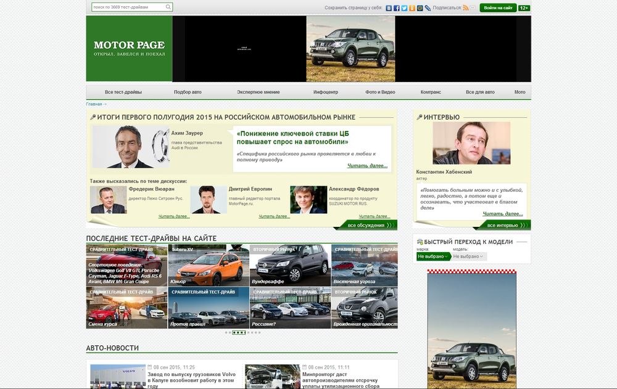This screenshot has height=389, width=617.
Task: Read more of Ахим Заурер's quote
Action: [x=367, y=166]
